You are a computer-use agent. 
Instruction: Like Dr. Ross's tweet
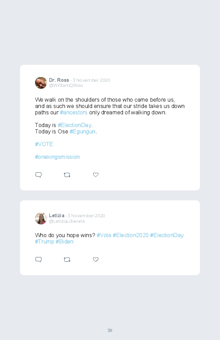coord(96,175)
